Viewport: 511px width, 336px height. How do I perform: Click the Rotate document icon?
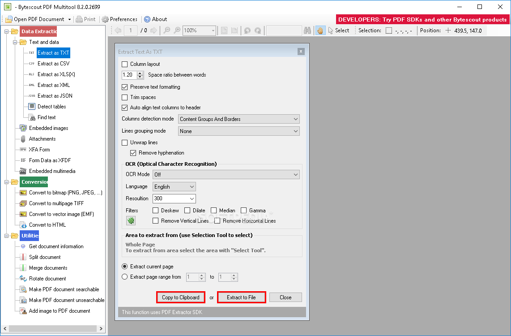(23, 279)
